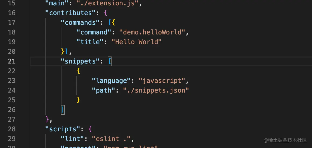Click line number 20 in the gutter
Image resolution: width=312 pixels, height=148 pixels.
coord(12,52)
